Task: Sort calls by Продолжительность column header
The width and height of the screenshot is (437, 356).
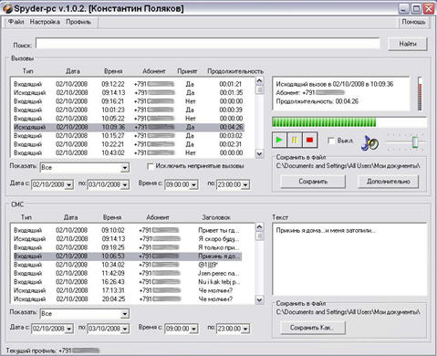Action: pyautogui.click(x=235, y=71)
